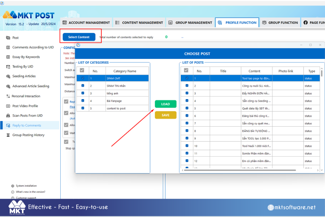
Task: Select the Bài Fanpage category row
Action: tap(113, 101)
